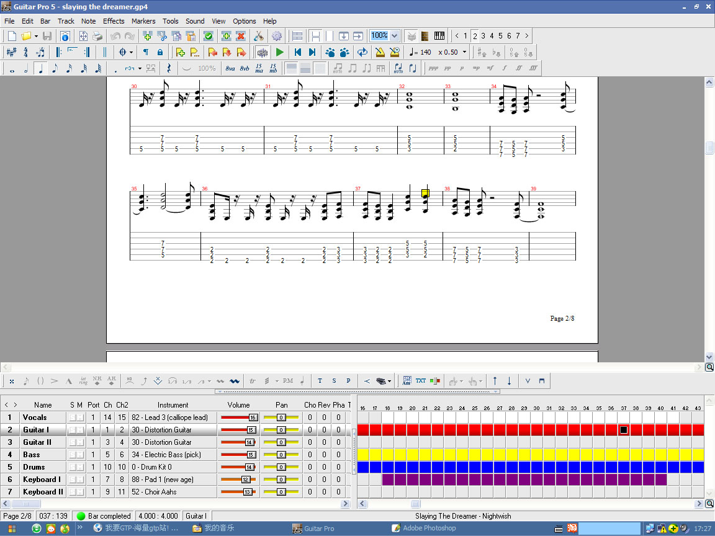
Task: Click the 8va octave icon
Action: (230, 68)
